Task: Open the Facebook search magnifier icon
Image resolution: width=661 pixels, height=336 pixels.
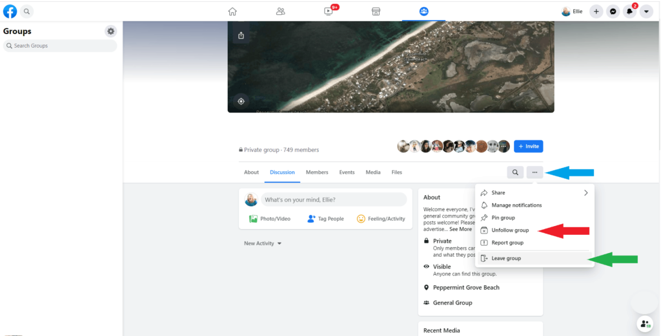Action: click(26, 12)
